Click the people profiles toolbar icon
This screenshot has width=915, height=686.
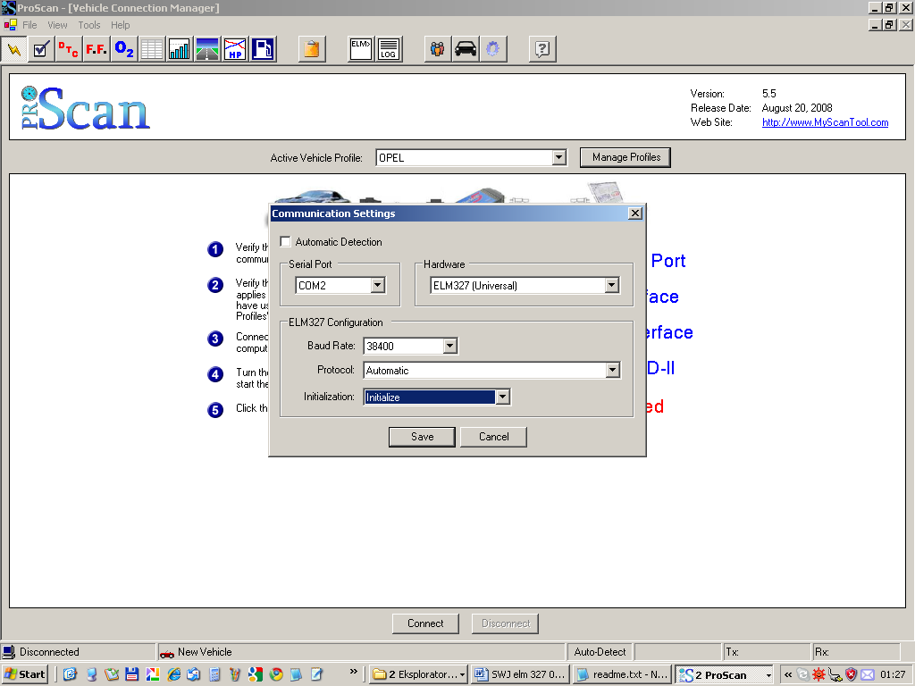point(437,50)
